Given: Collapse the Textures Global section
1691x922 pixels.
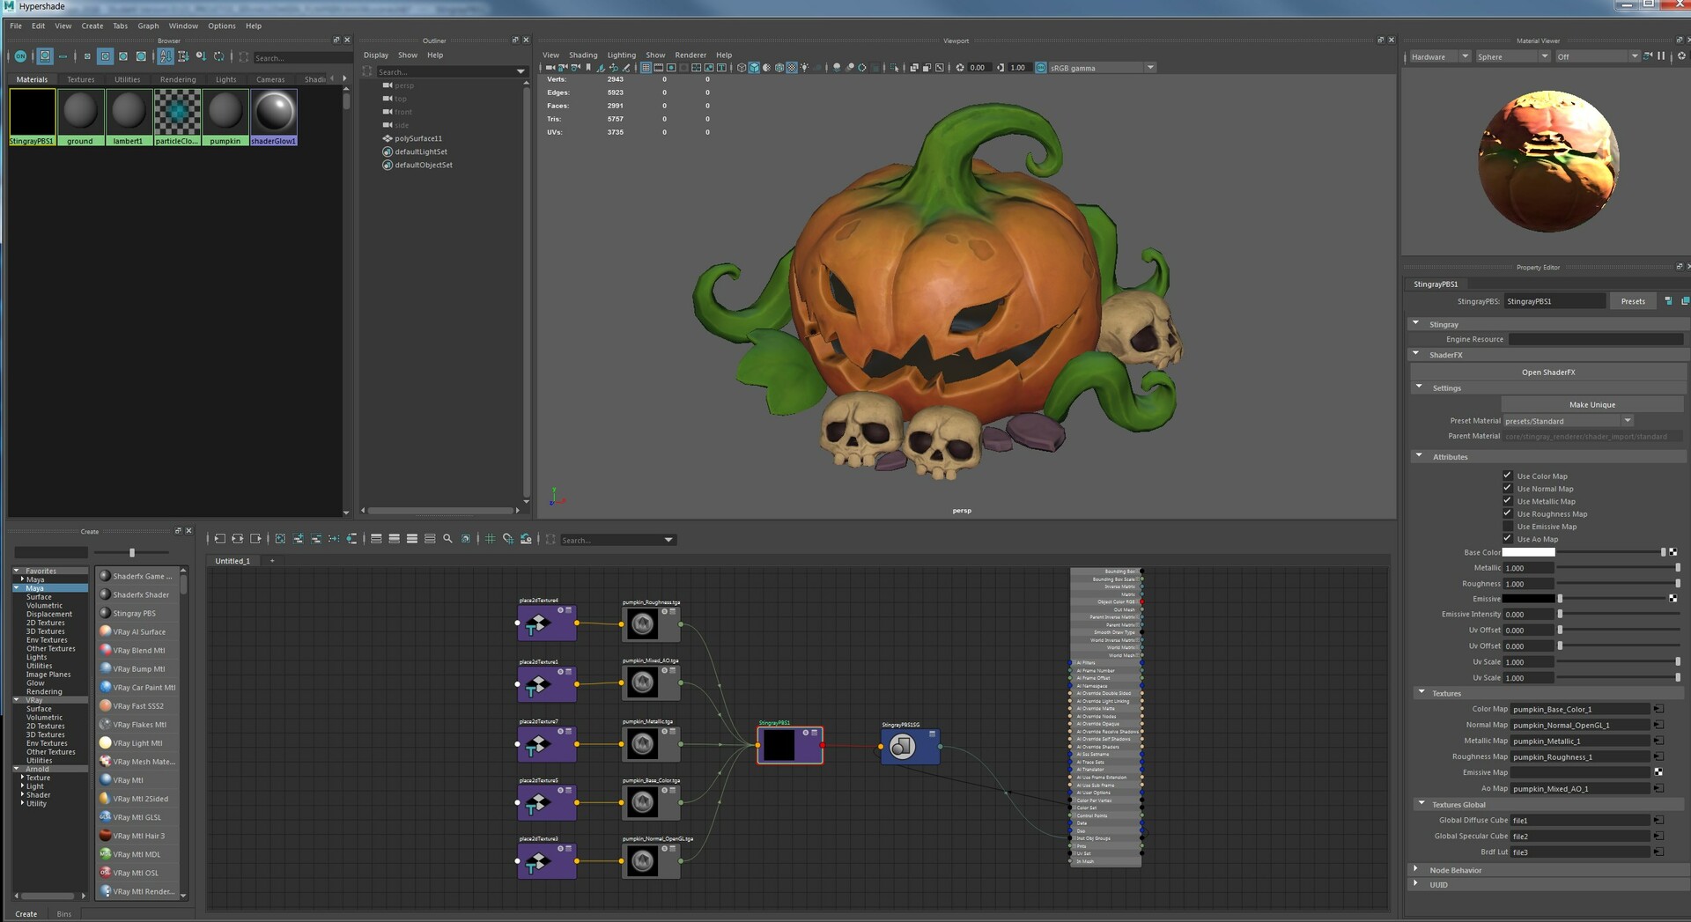Looking at the screenshot, I should 1421,803.
